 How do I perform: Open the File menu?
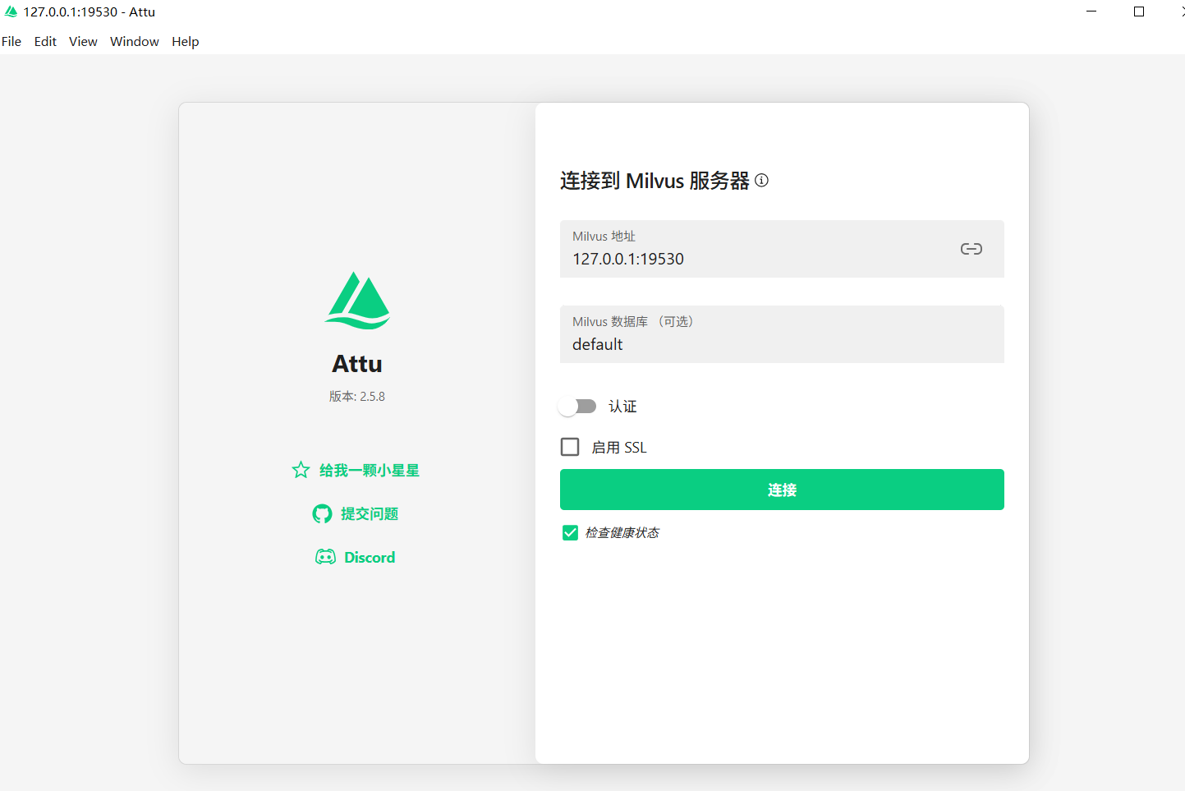point(11,41)
